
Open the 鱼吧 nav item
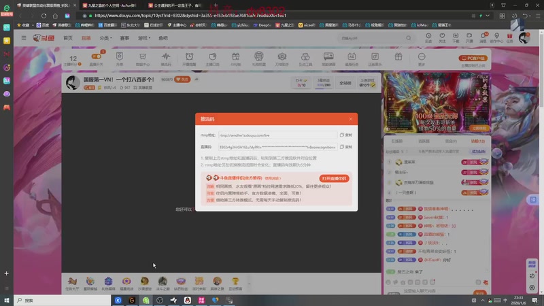(x=163, y=38)
